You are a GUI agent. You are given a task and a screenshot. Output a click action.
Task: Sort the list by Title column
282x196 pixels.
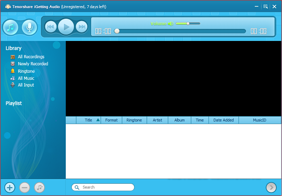(88, 120)
